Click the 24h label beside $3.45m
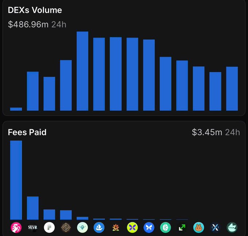Viewport: 248px width, 236px height. pos(233,132)
